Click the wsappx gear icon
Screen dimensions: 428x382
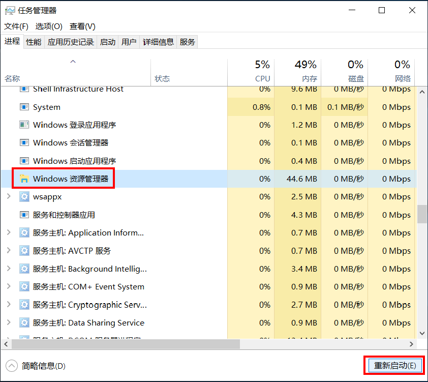coord(24,197)
